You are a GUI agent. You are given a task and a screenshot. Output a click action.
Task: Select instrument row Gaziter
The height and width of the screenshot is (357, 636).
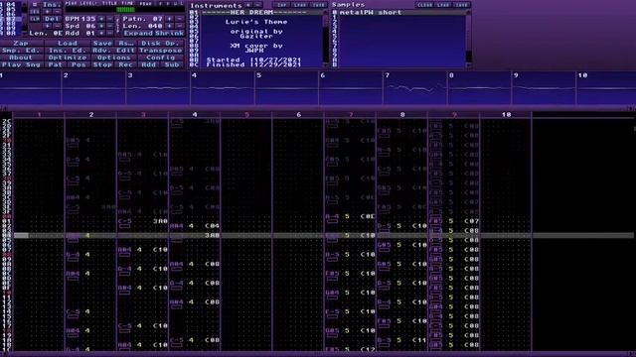click(255, 36)
